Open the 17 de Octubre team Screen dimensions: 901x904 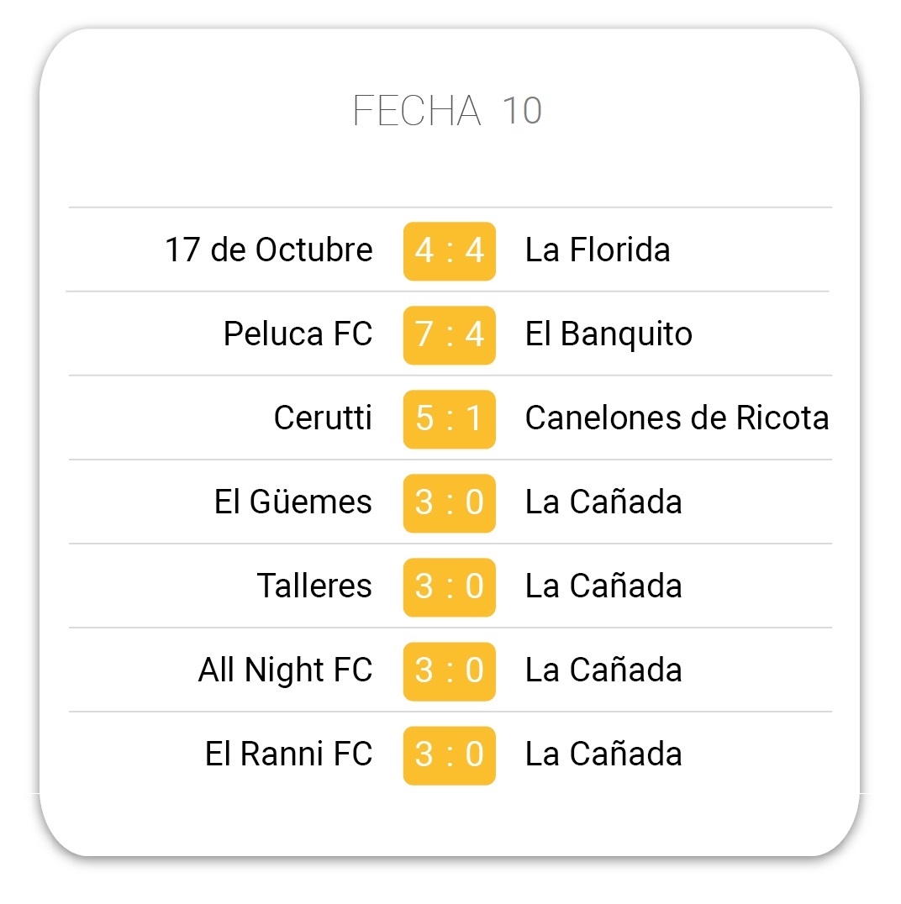[x=269, y=250]
